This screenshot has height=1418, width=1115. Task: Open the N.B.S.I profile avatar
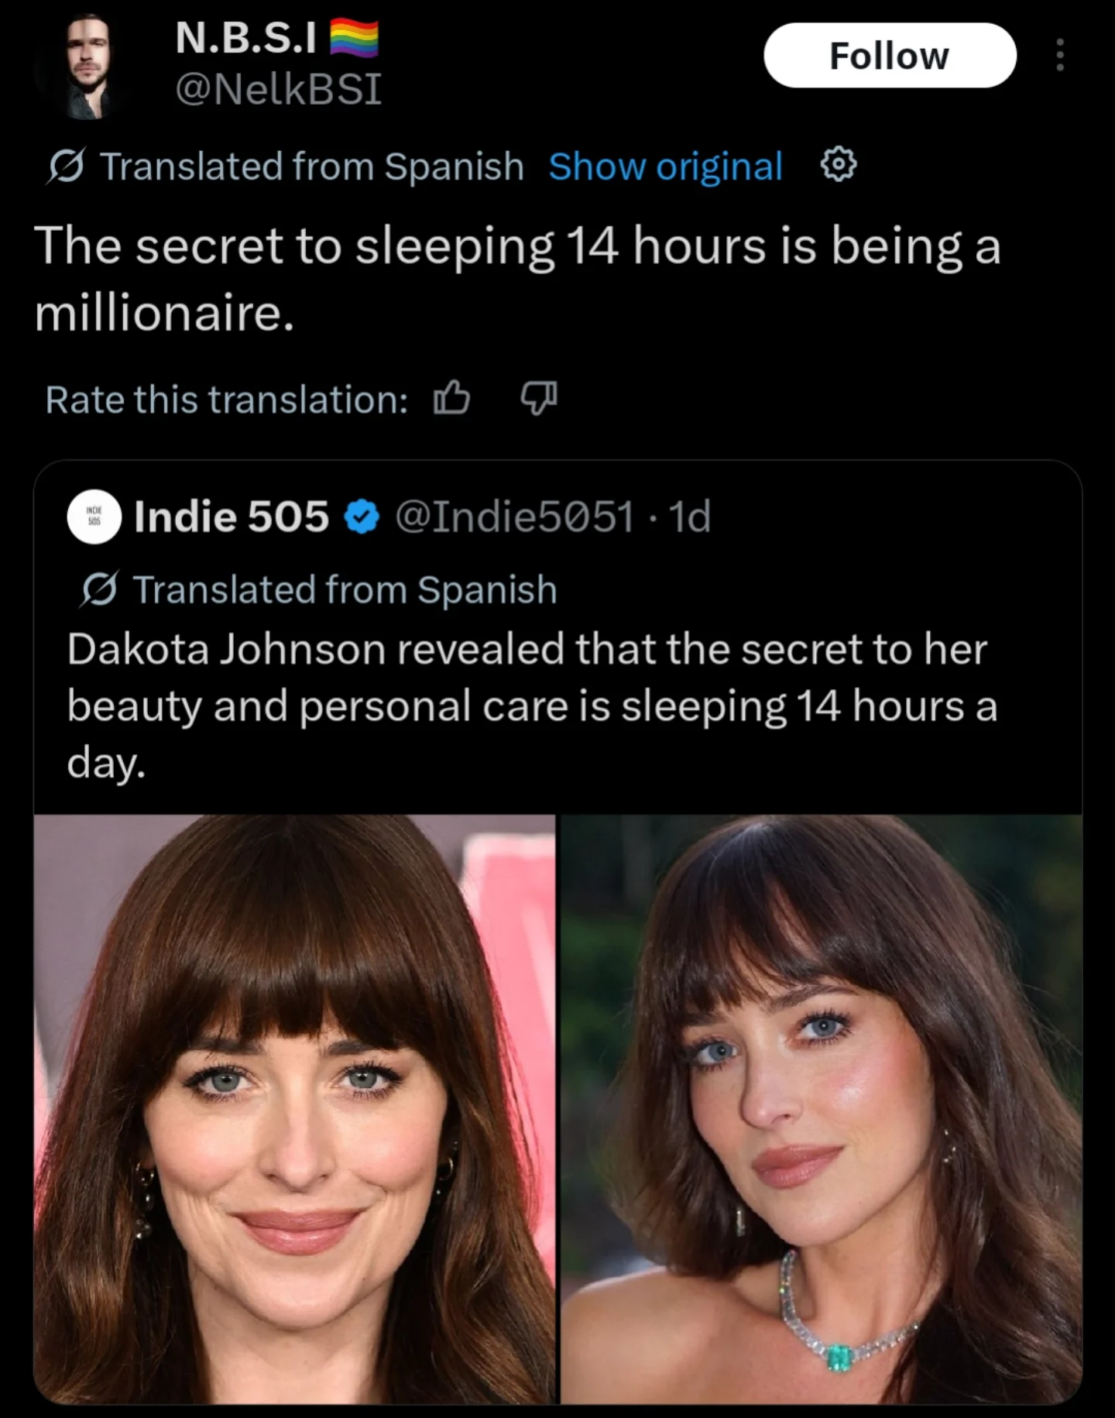tap(85, 67)
